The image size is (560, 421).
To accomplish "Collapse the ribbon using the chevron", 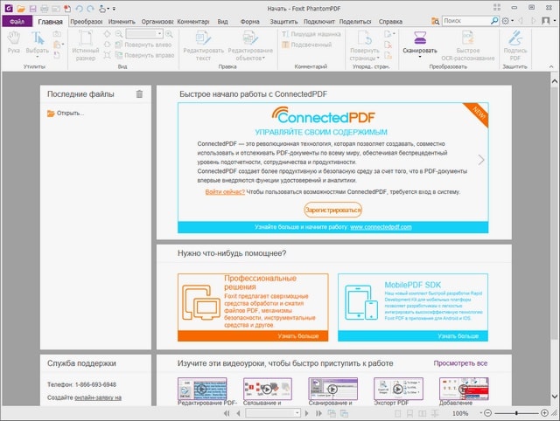I will 551,66.
